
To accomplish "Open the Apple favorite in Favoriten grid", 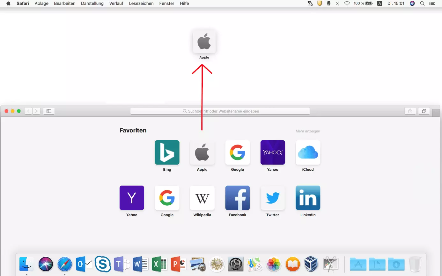I will click(x=202, y=152).
